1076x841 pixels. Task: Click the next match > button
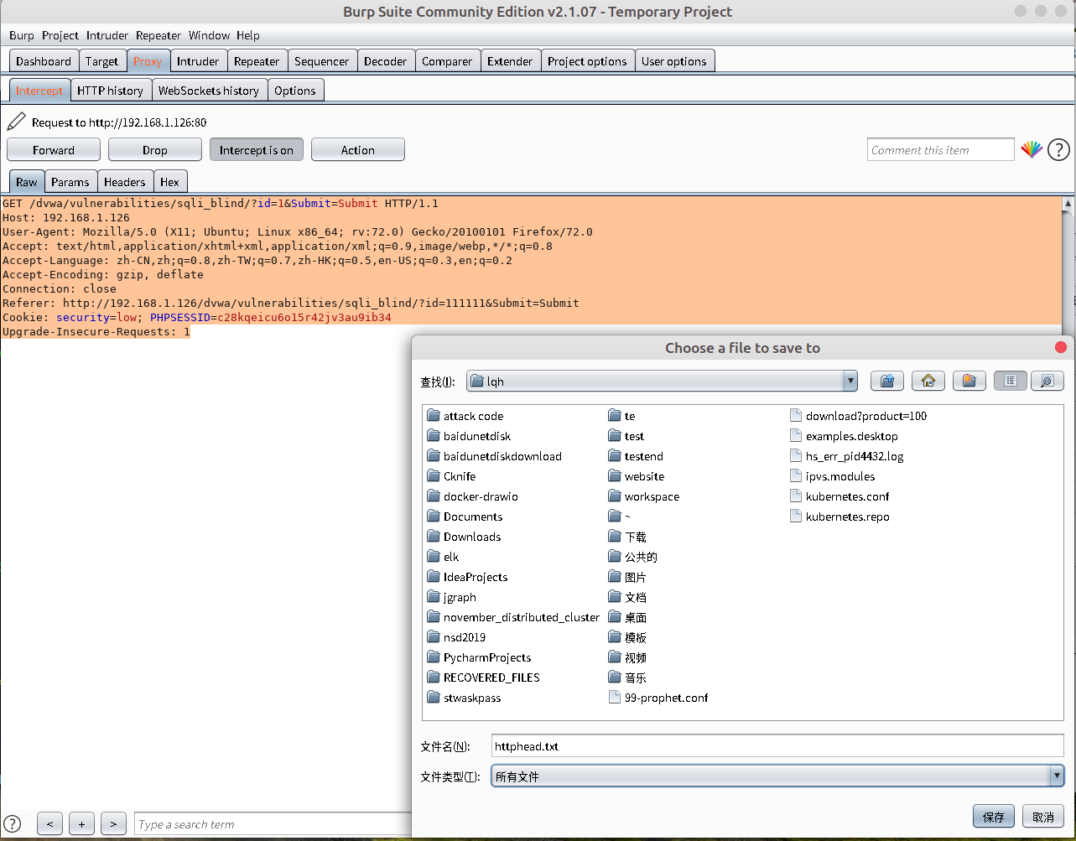point(113,823)
